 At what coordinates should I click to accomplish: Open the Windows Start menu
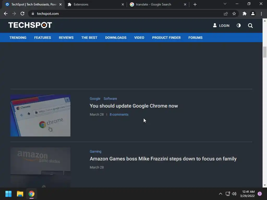(8, 194)
